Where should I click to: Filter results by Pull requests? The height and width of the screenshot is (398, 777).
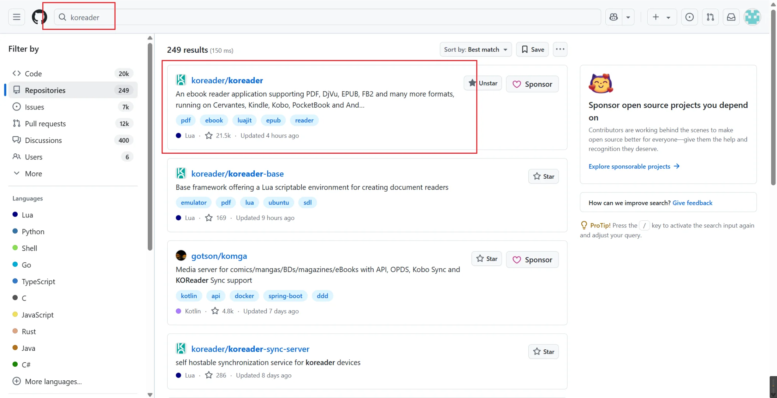click(x=73, y=123)
